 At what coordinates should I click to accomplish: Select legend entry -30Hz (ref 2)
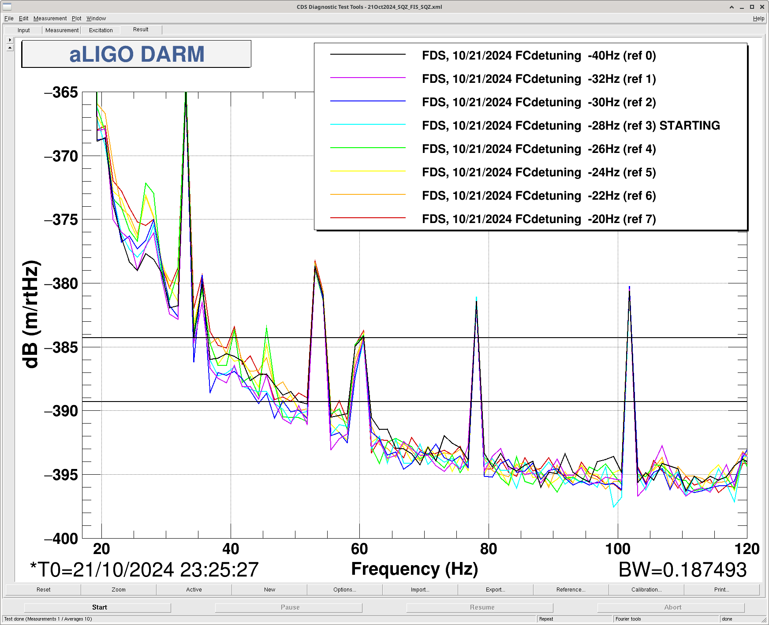coord(539,102)
